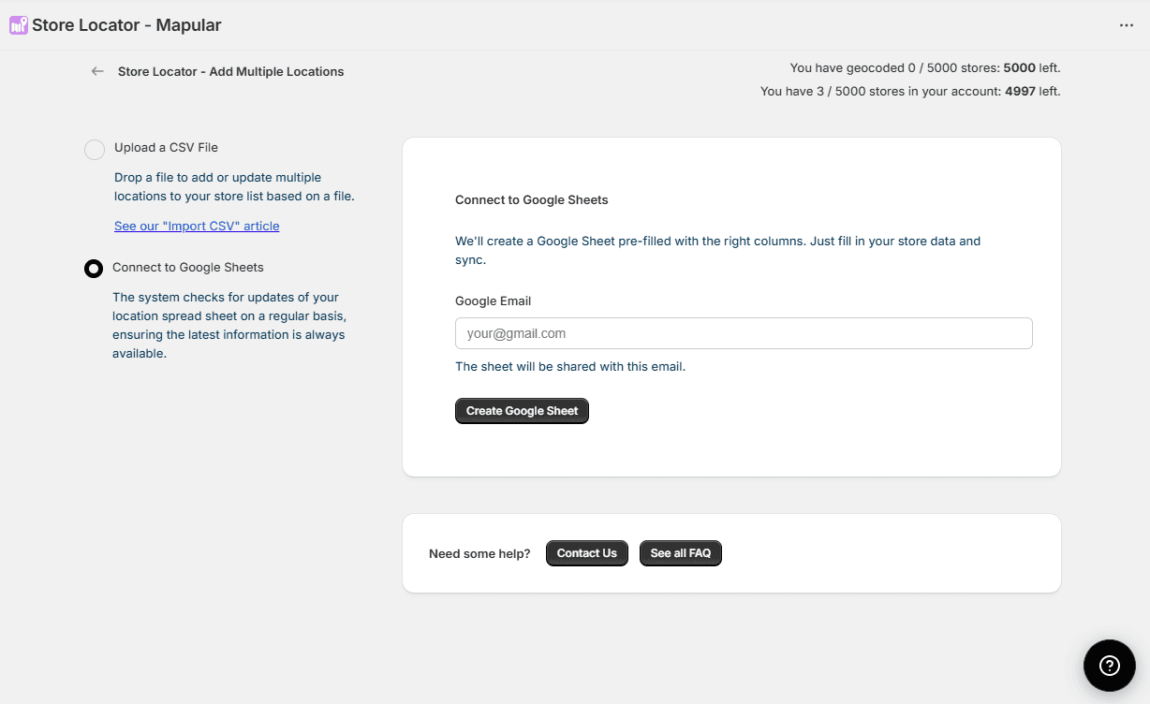This screenshot has height=704, width=1150.
Task: Click the Mapular app logo icon
Action: [x=19, y=25]
